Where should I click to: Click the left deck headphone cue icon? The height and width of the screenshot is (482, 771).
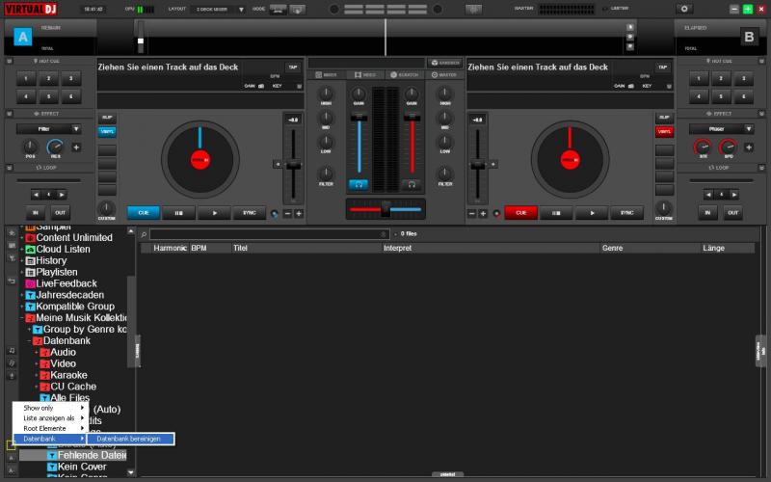(x=359, y=183)
